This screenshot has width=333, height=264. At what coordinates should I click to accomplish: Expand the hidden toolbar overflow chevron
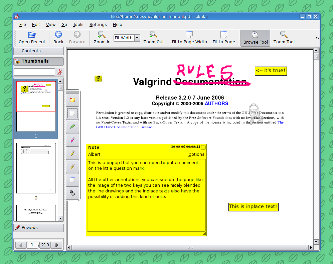coord(317,38)
